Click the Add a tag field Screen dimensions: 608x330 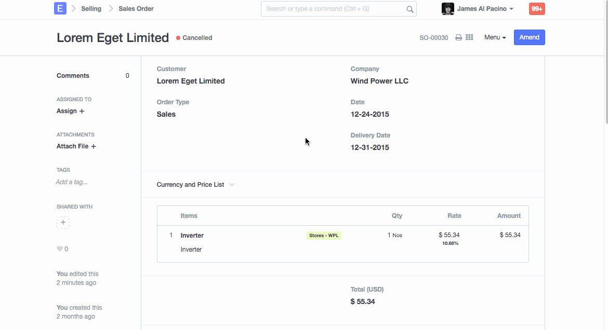click(x=72, y=182)
